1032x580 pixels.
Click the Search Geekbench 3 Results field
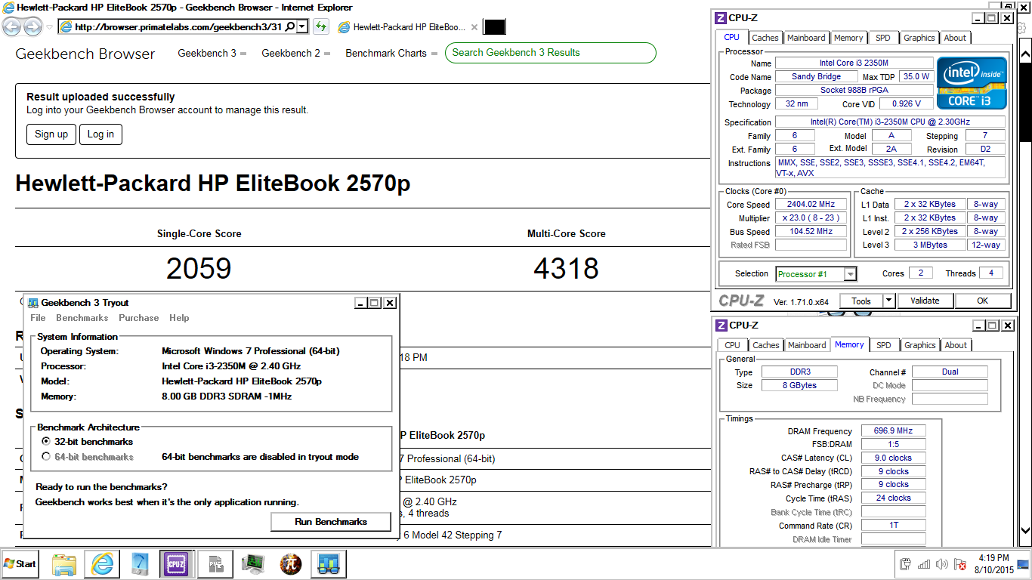551,53
